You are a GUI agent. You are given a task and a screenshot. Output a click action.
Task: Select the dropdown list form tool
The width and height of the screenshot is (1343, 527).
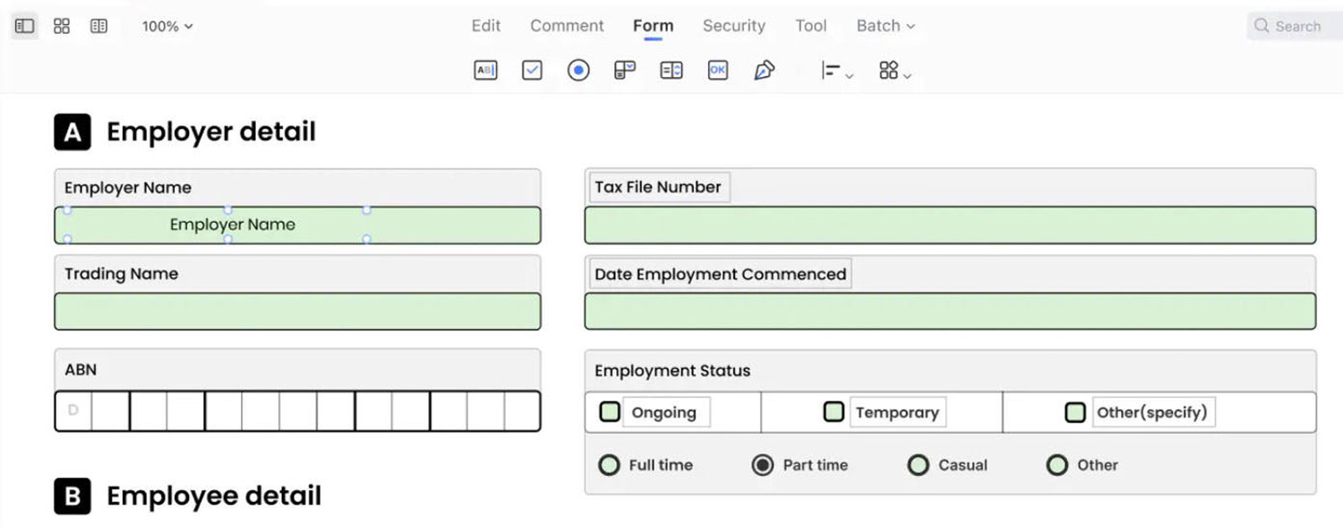pos(625,70)
